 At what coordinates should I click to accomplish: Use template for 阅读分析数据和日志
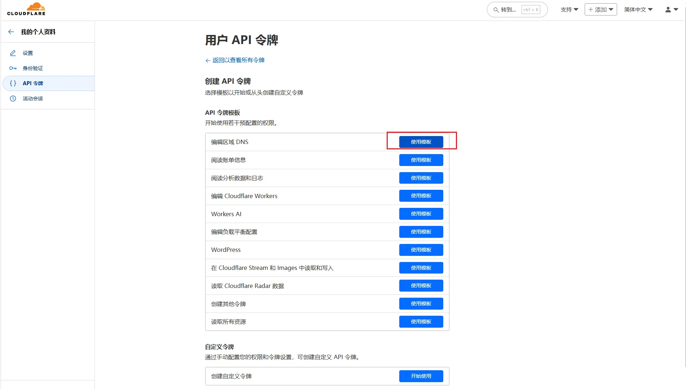(x=421, y=178)
